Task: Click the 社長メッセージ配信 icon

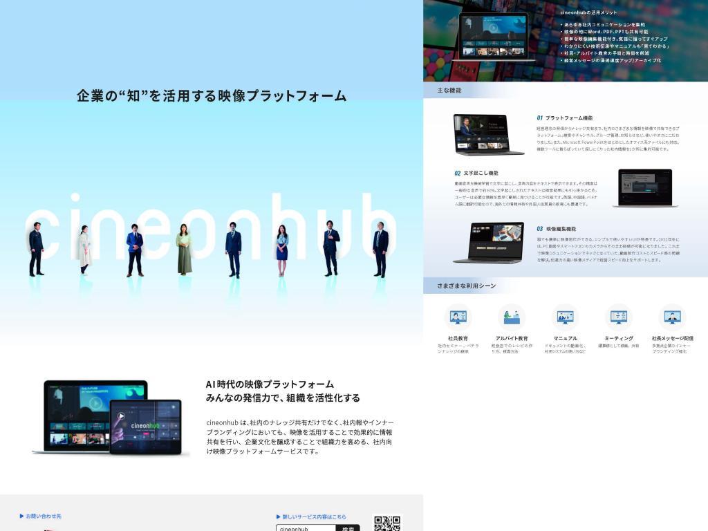Action: click(672, 317)
